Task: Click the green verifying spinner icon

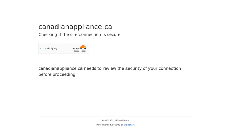Action: [43, 48]
